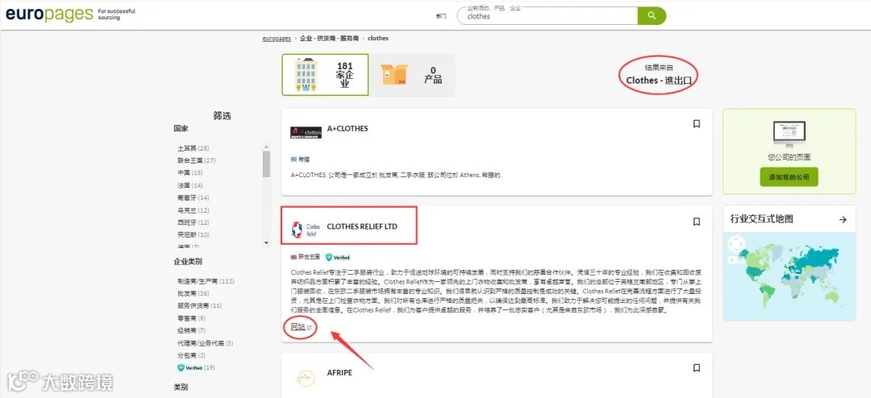Filter country by 葡萄牙 (14)
Viewport: 871px width, 398px height.
tap(194, 197)
